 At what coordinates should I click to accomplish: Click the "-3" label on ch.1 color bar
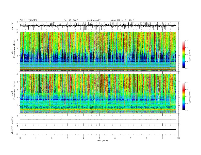(187, 41)
